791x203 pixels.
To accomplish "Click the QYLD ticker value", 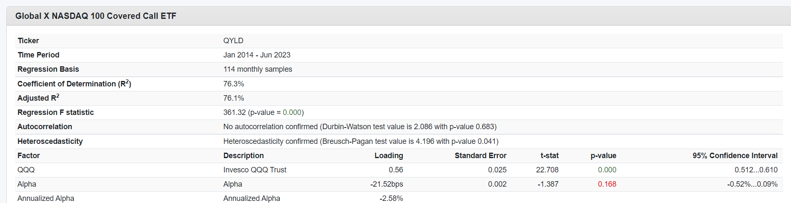I will pyautogui.click(x=233, y=41).
